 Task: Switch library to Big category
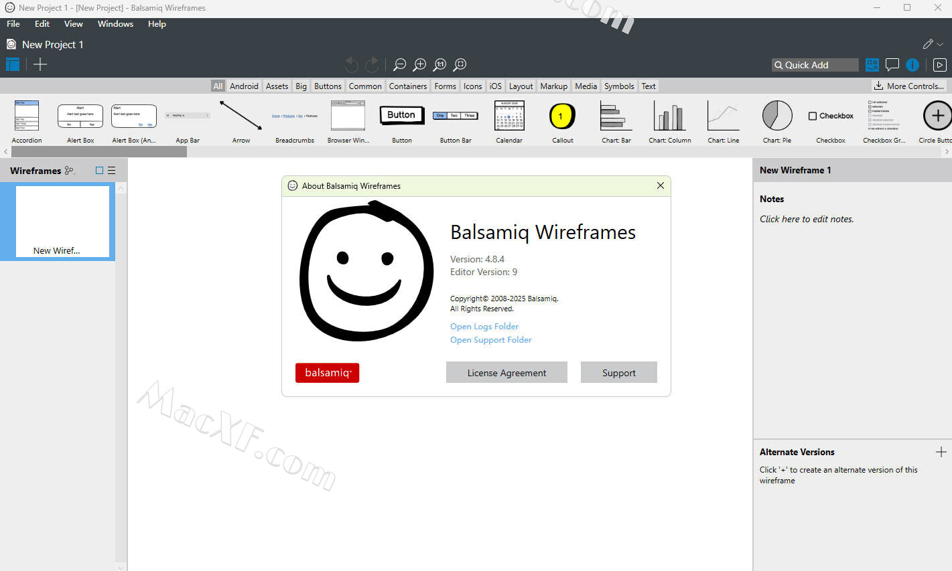[x=301, y=86]
